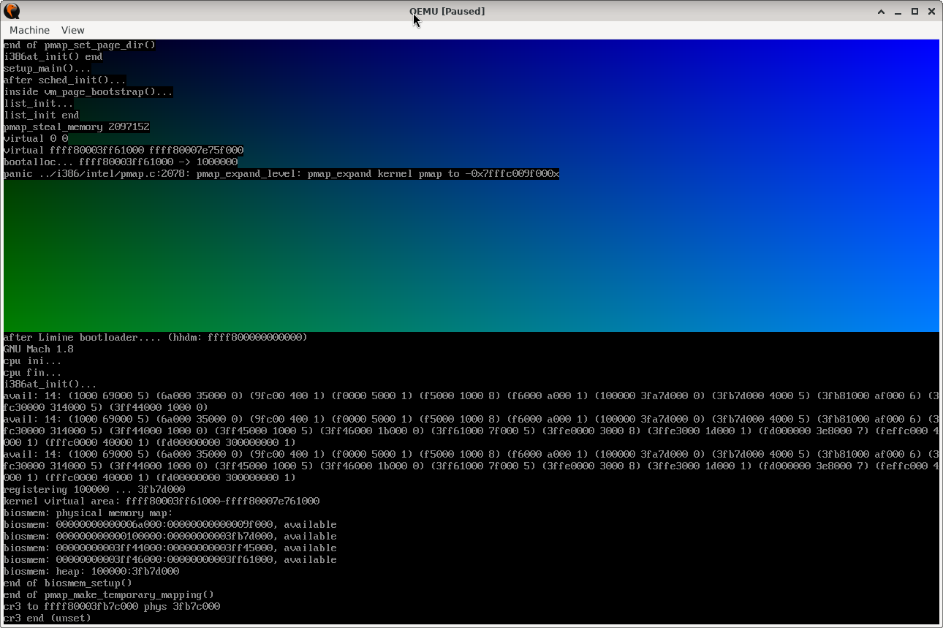Screen dimensions: 943x628
Task: Click the 'GNU Mach 1.8' line
Action: click(39, 349)
